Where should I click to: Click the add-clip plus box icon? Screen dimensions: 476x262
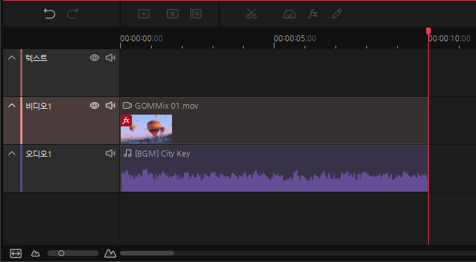[x=144, y=14]
